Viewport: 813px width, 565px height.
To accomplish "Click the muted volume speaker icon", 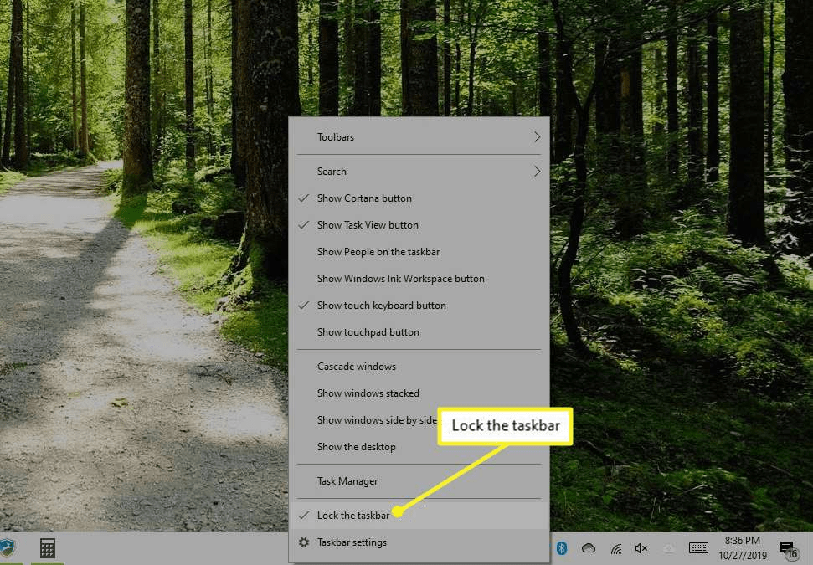I will 642,548.
